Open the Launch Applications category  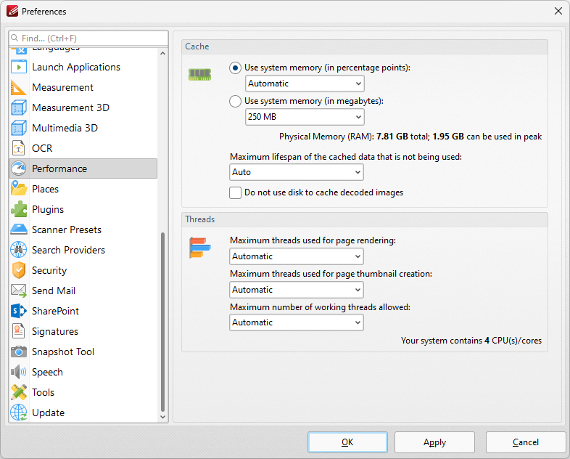click(83, 67)
